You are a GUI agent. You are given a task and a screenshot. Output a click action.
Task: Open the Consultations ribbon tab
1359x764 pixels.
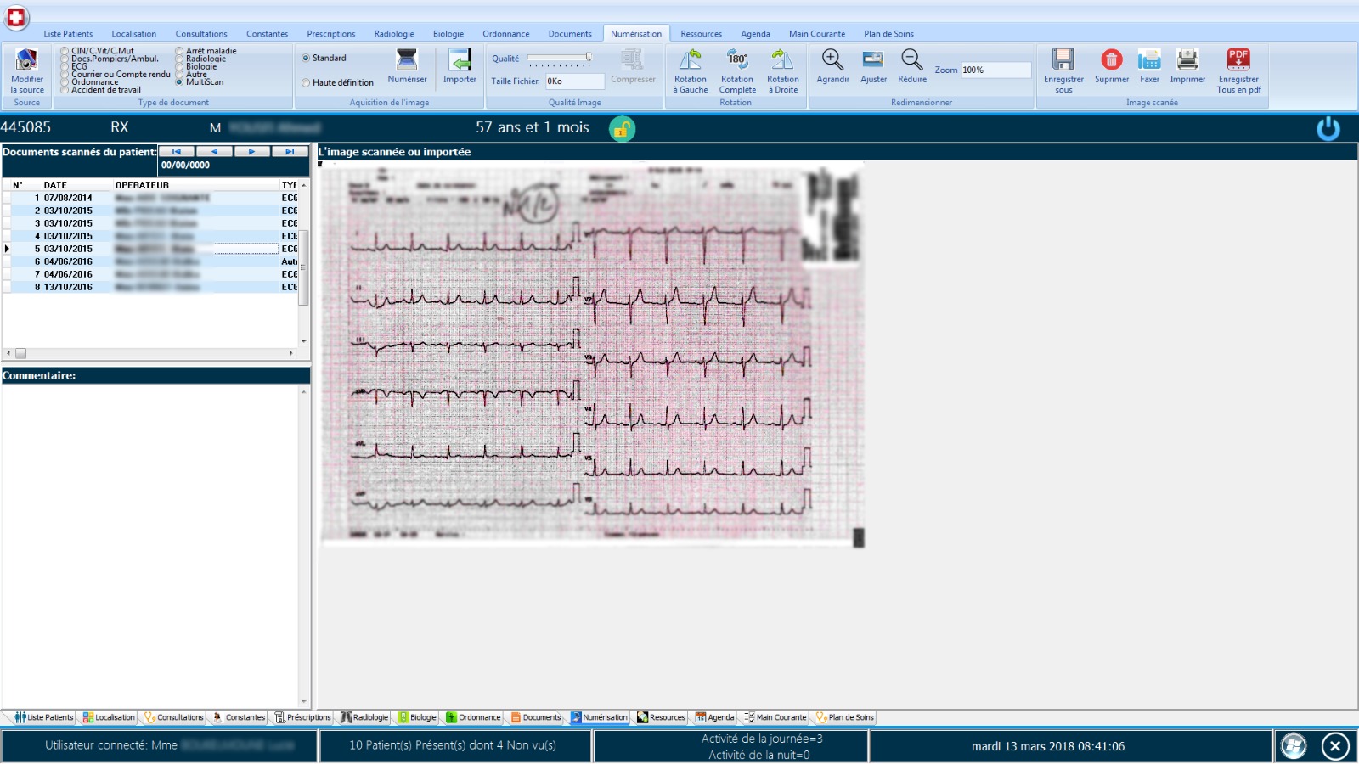click(201, 34)
